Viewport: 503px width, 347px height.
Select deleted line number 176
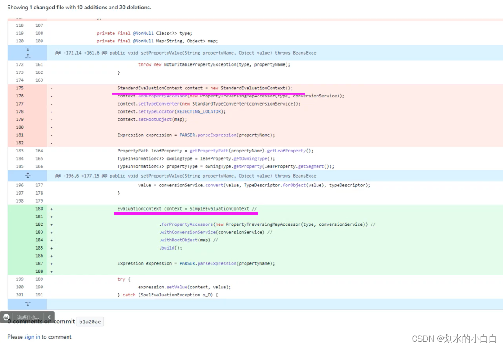tap(20, 96)
